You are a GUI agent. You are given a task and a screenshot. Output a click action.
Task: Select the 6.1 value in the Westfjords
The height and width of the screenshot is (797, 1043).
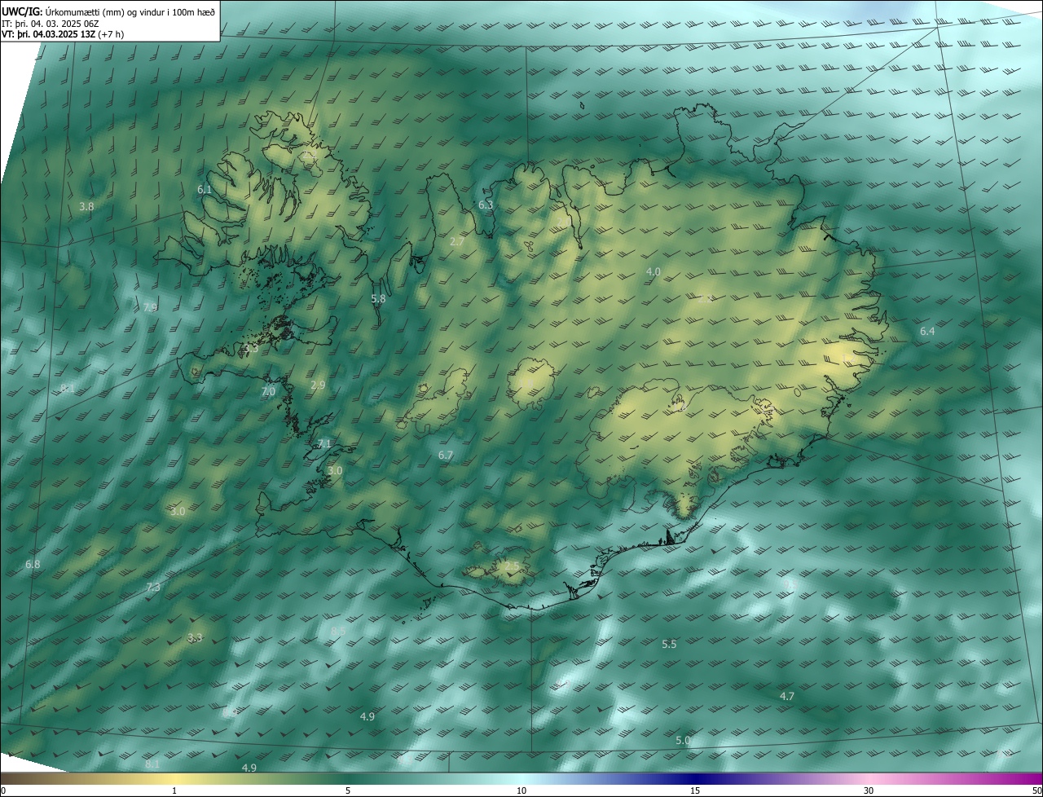[x=205, y=189]
